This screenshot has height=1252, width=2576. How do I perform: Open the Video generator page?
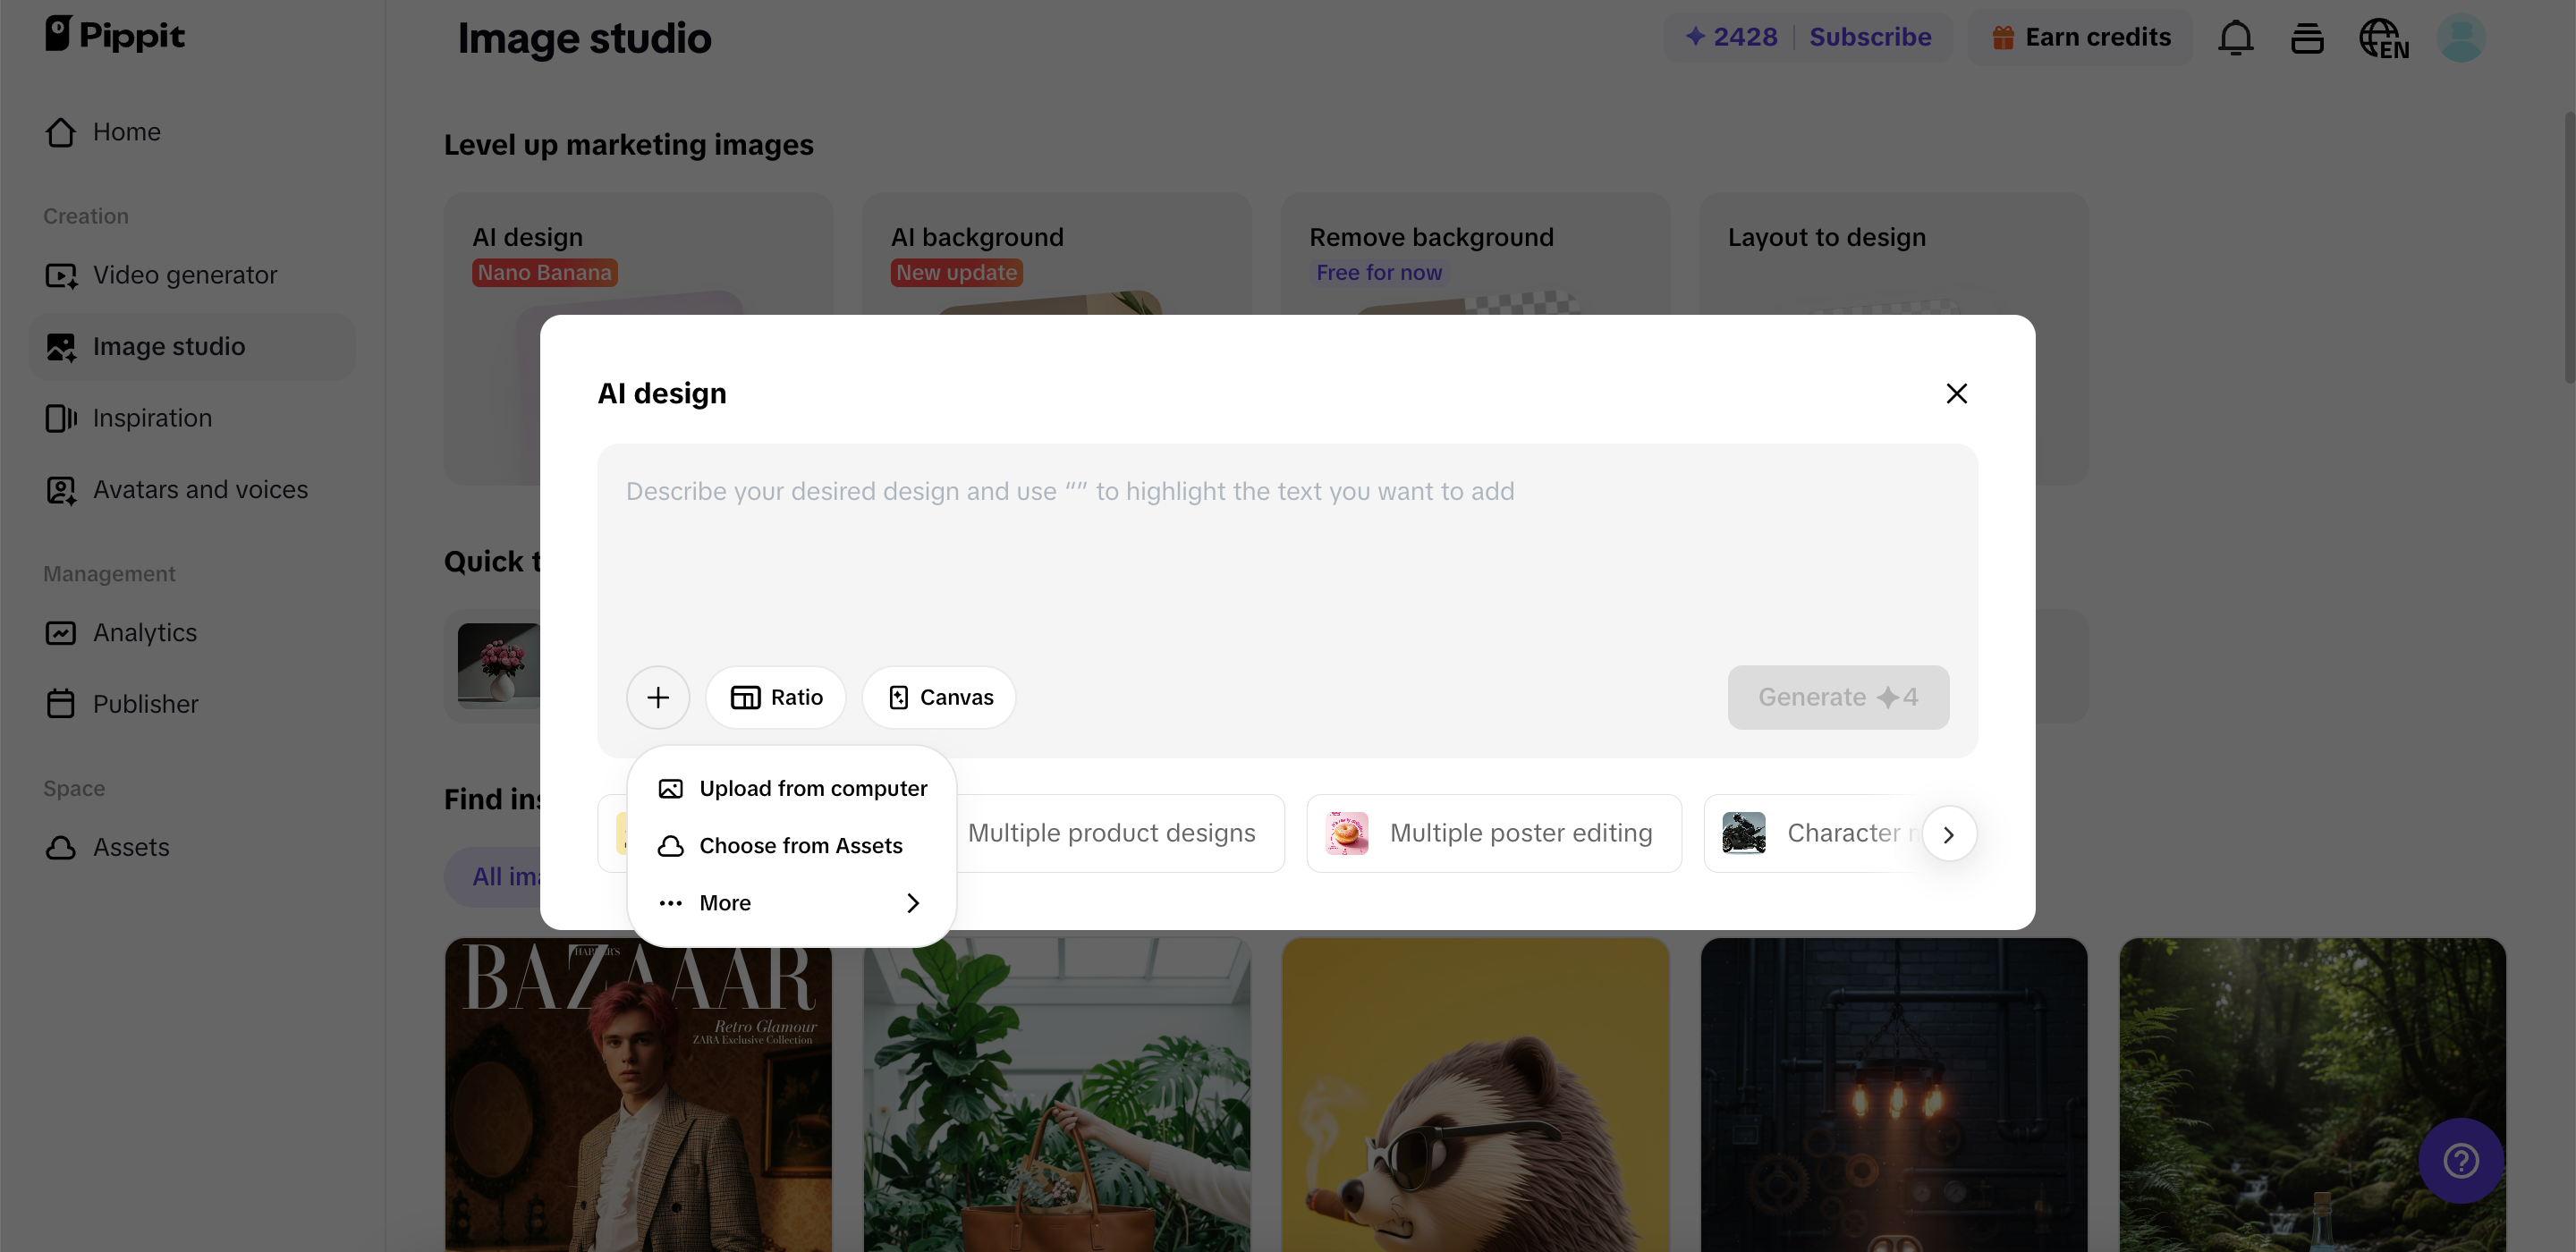[184, 275]
